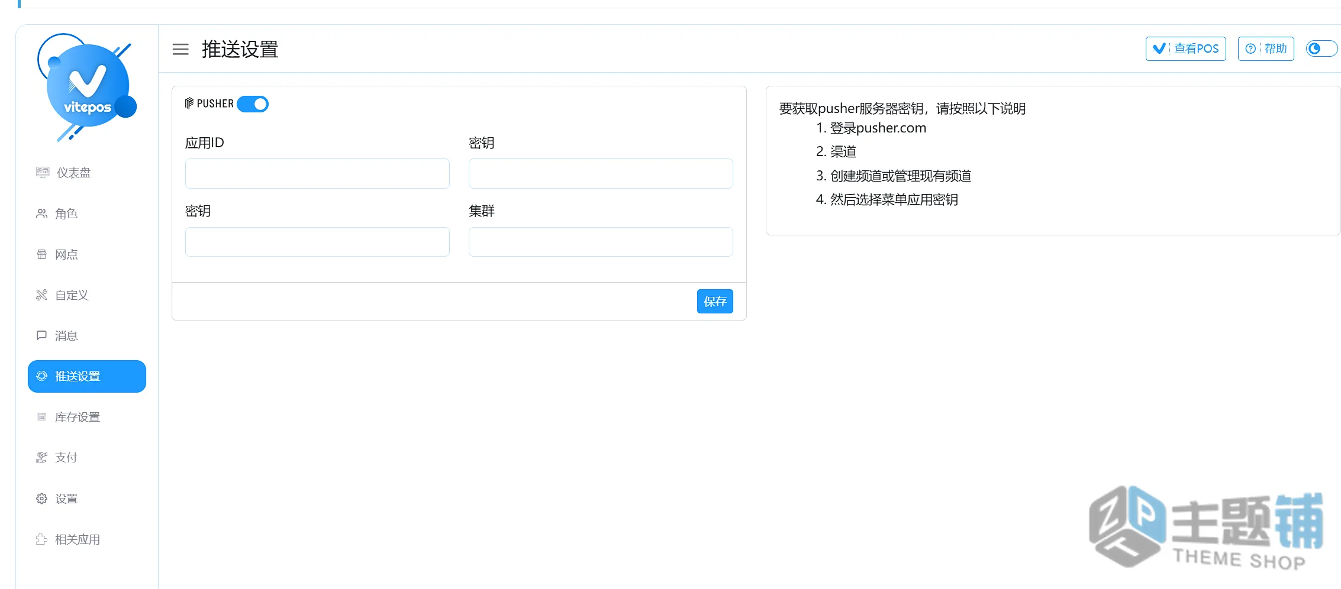Click the vitepos logo

coord(87,87)
